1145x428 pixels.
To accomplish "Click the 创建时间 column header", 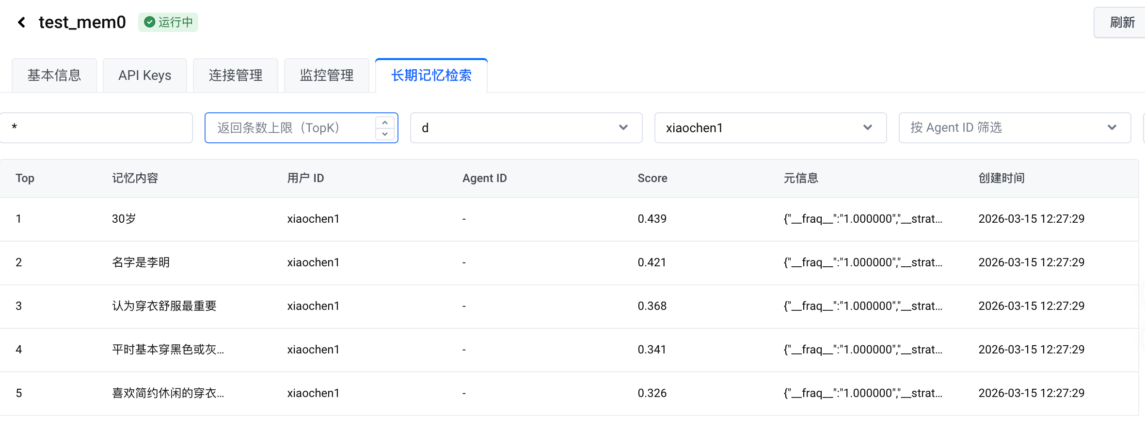I will tap(1001, 178).
